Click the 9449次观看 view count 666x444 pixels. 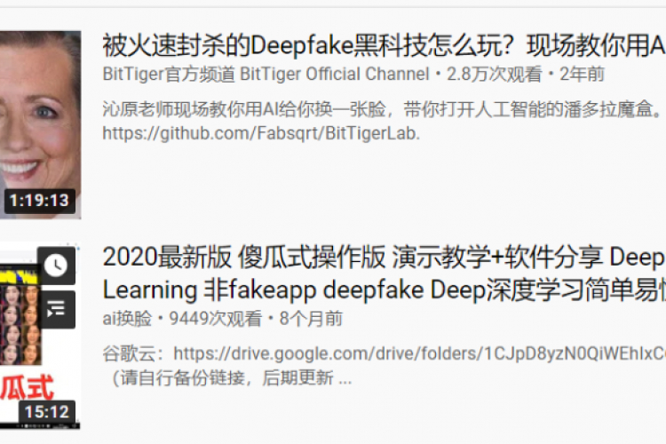[x=216, y=318]
